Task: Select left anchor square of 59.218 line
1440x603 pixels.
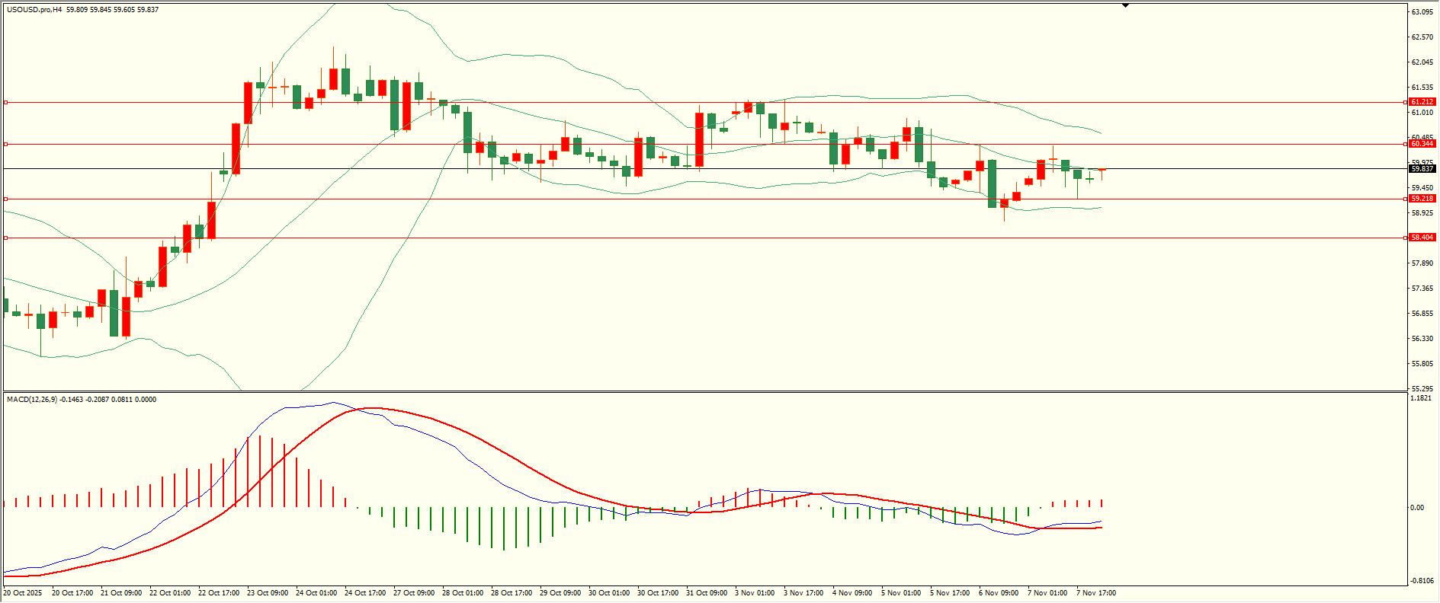Action: [6, 199]
